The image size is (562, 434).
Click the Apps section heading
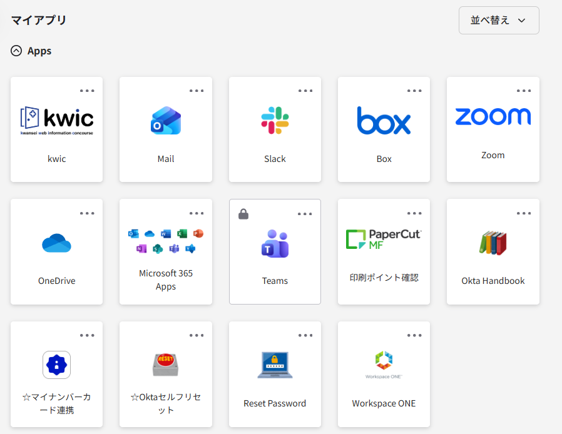39,51
